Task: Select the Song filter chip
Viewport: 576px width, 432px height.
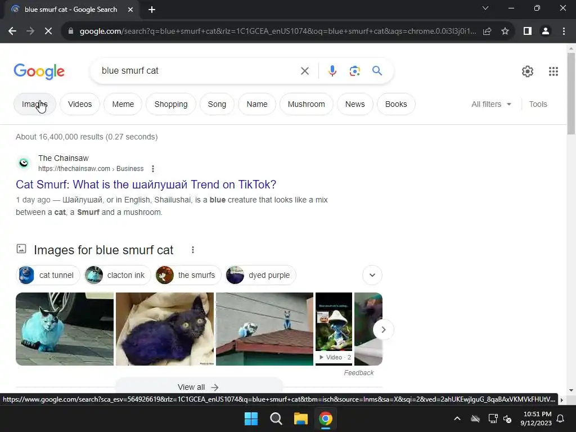Action: tap(217, 104)
